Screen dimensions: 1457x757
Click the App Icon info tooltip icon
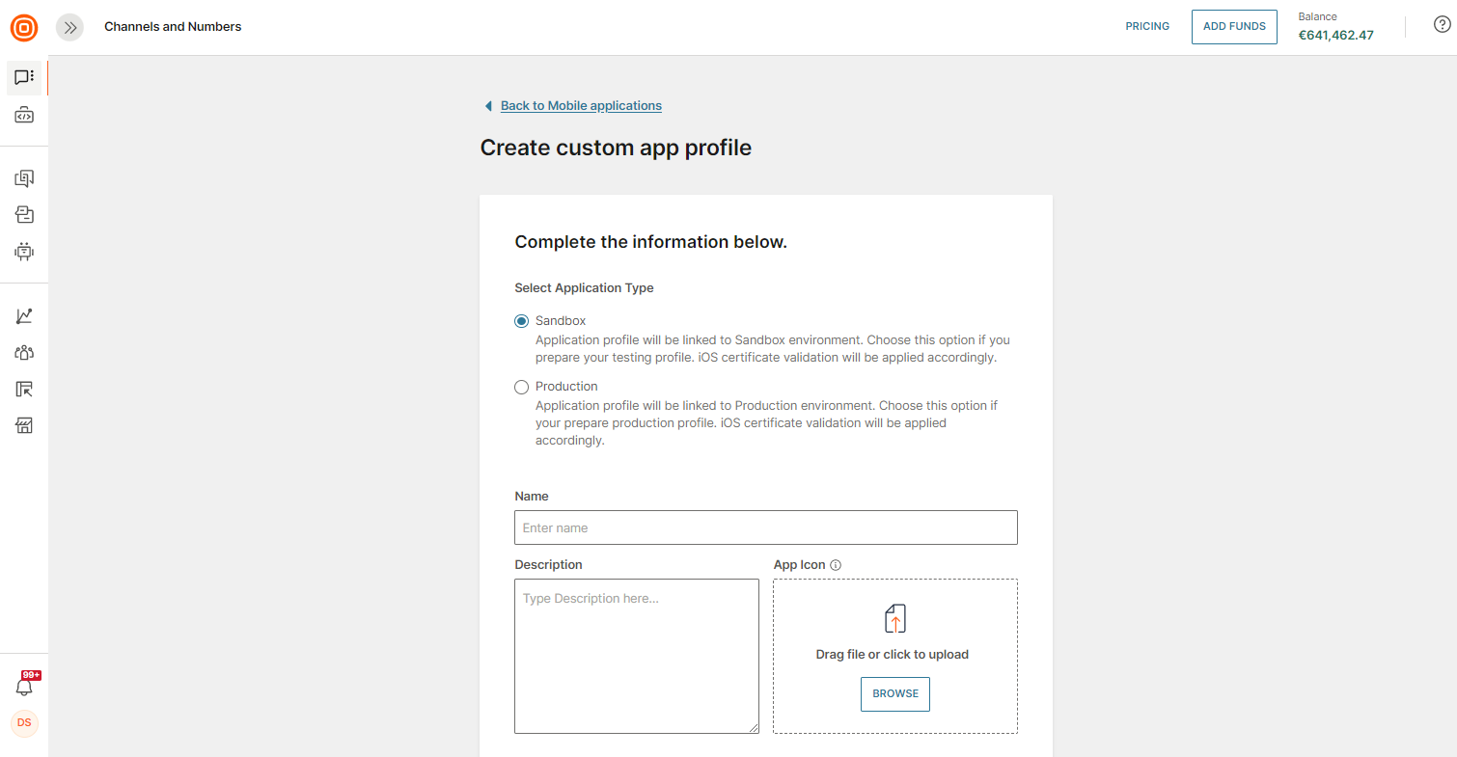point(836,565)
